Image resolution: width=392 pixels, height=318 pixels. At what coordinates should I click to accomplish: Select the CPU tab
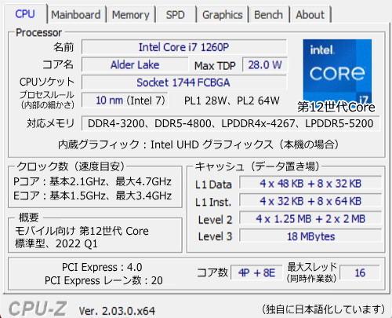point(25,14)
